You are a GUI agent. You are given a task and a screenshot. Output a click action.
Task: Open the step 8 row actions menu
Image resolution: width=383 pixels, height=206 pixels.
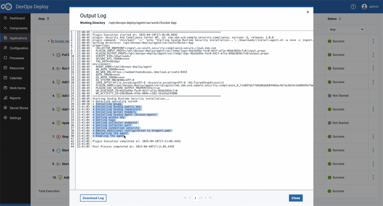373,150
